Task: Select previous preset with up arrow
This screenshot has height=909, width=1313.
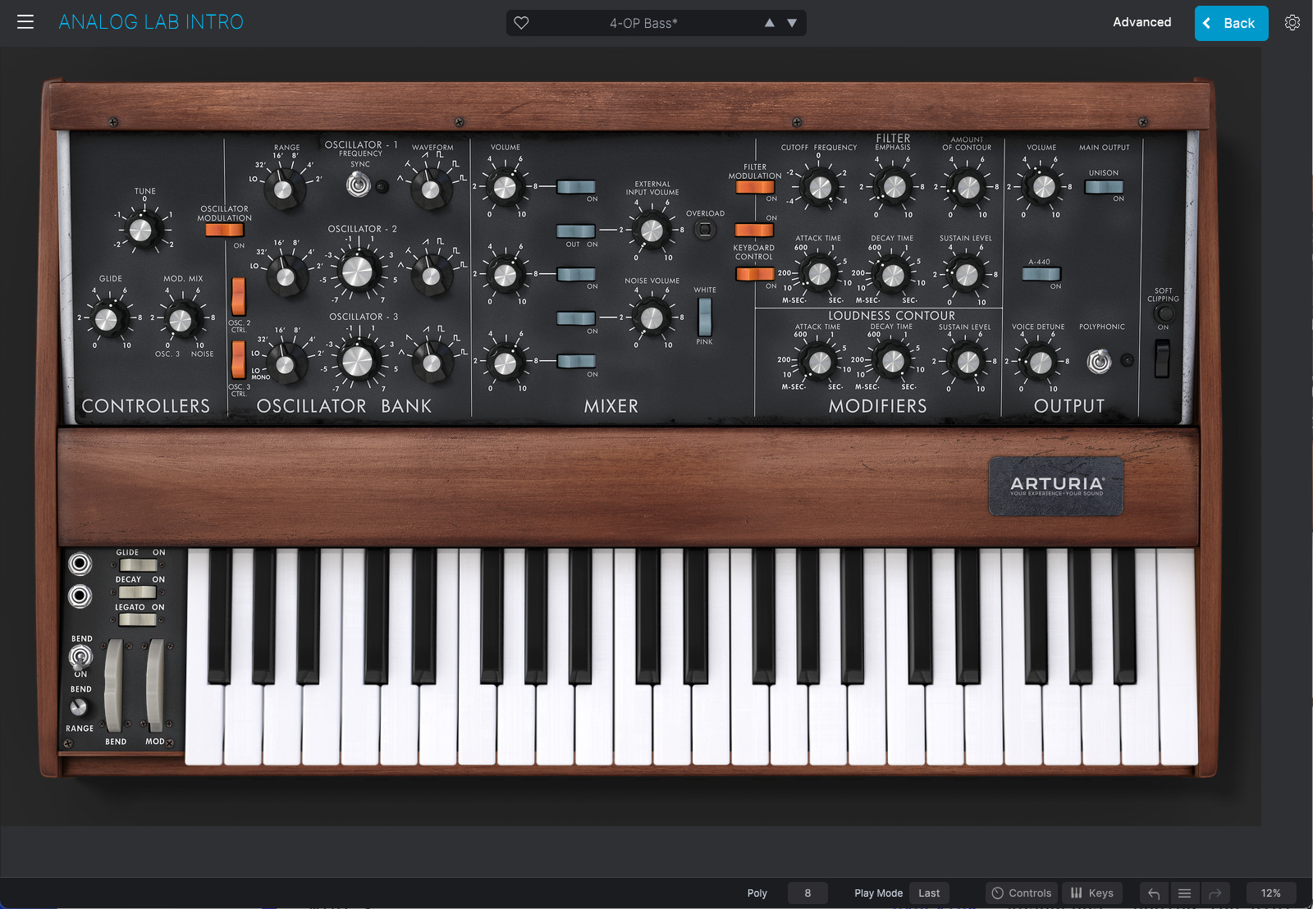Action: (x=770, y=23)
